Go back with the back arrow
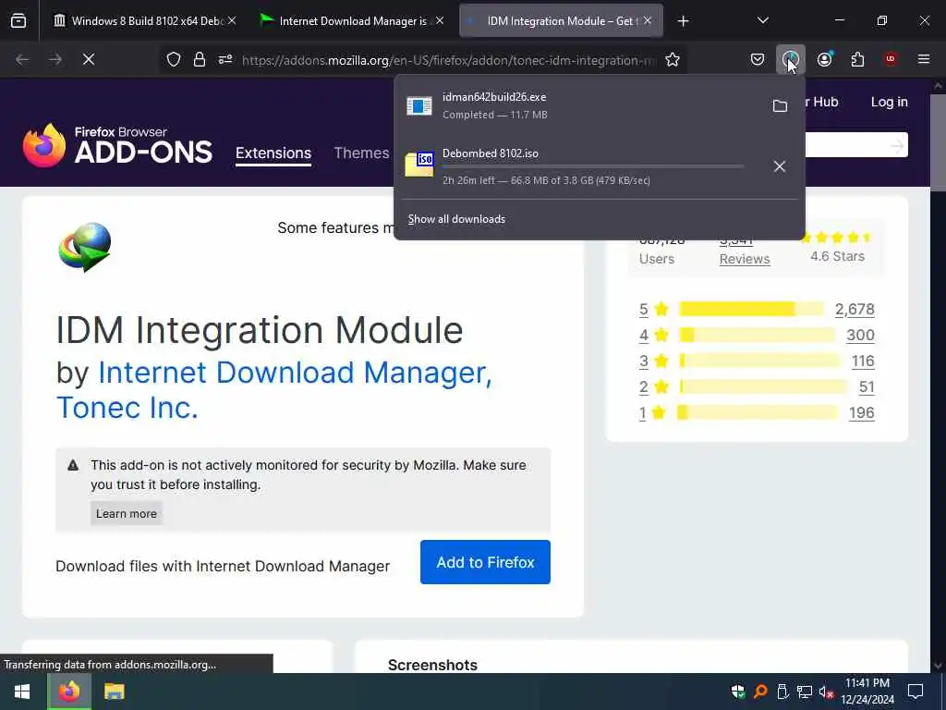 click(x=22, y=59)
